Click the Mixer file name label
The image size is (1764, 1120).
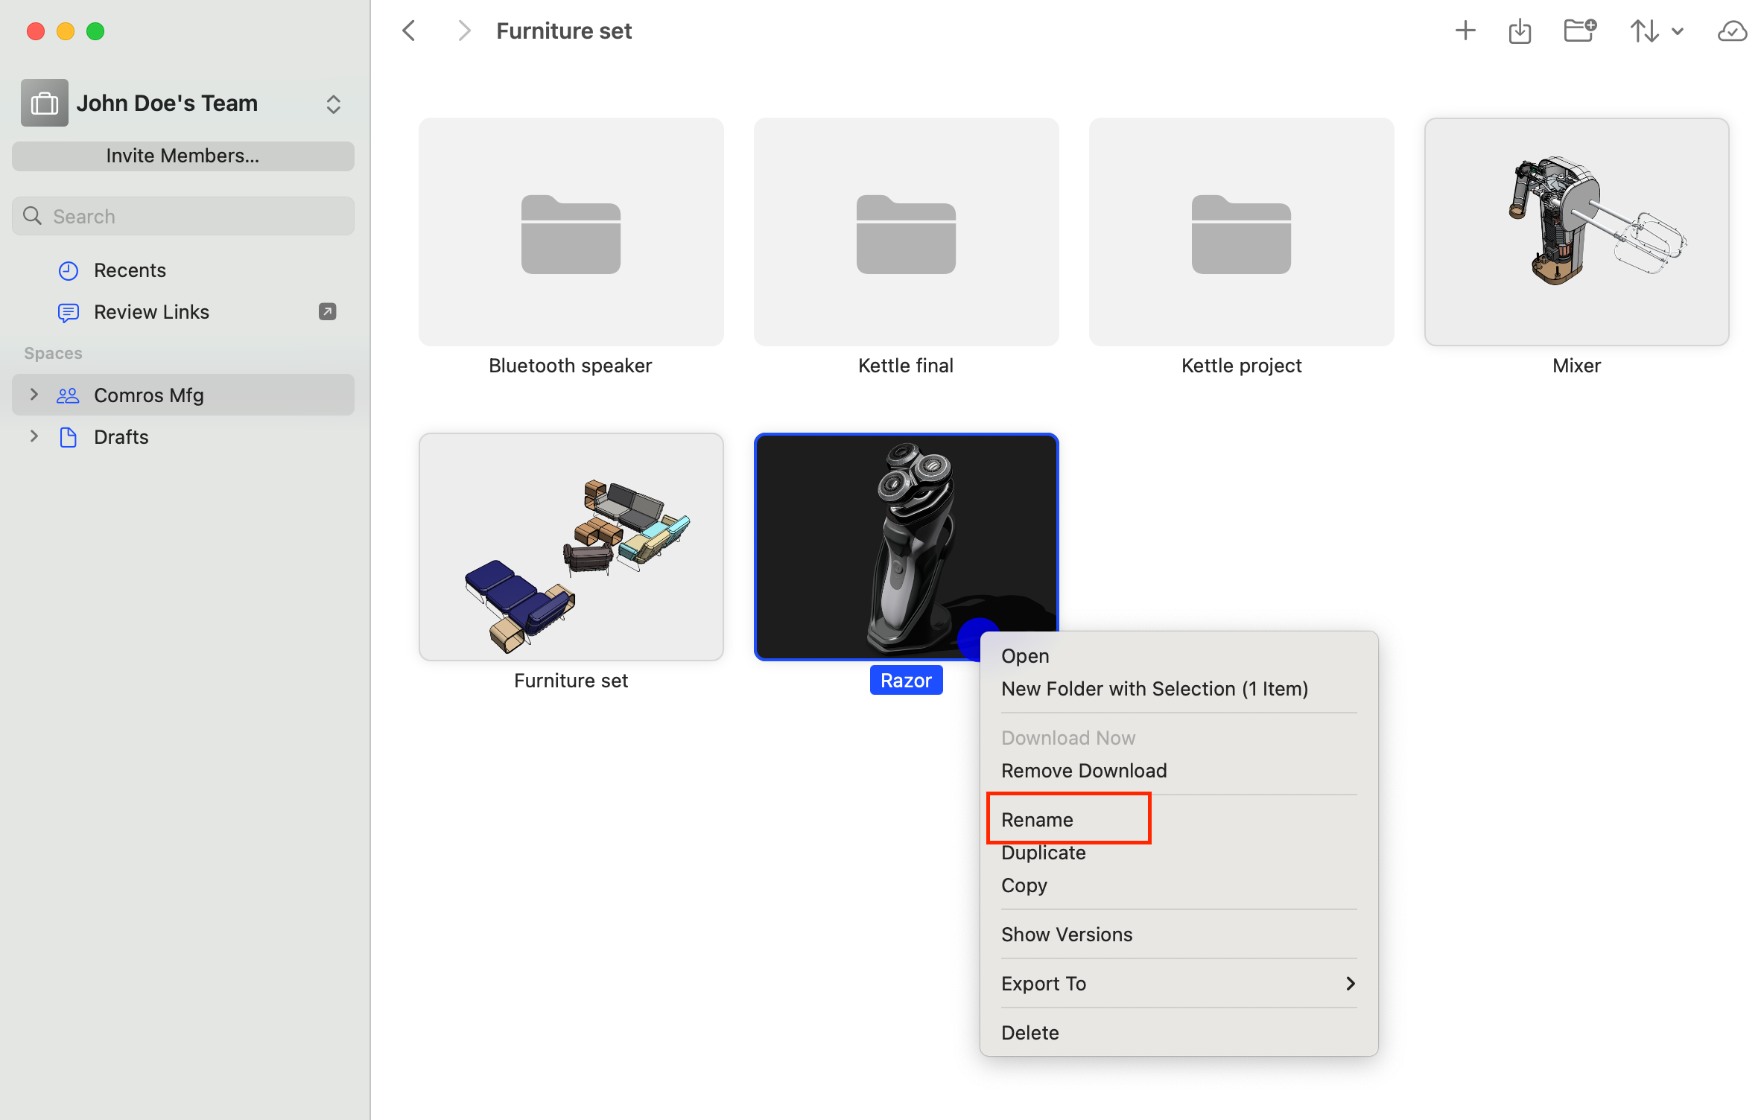click(1576, 366)
